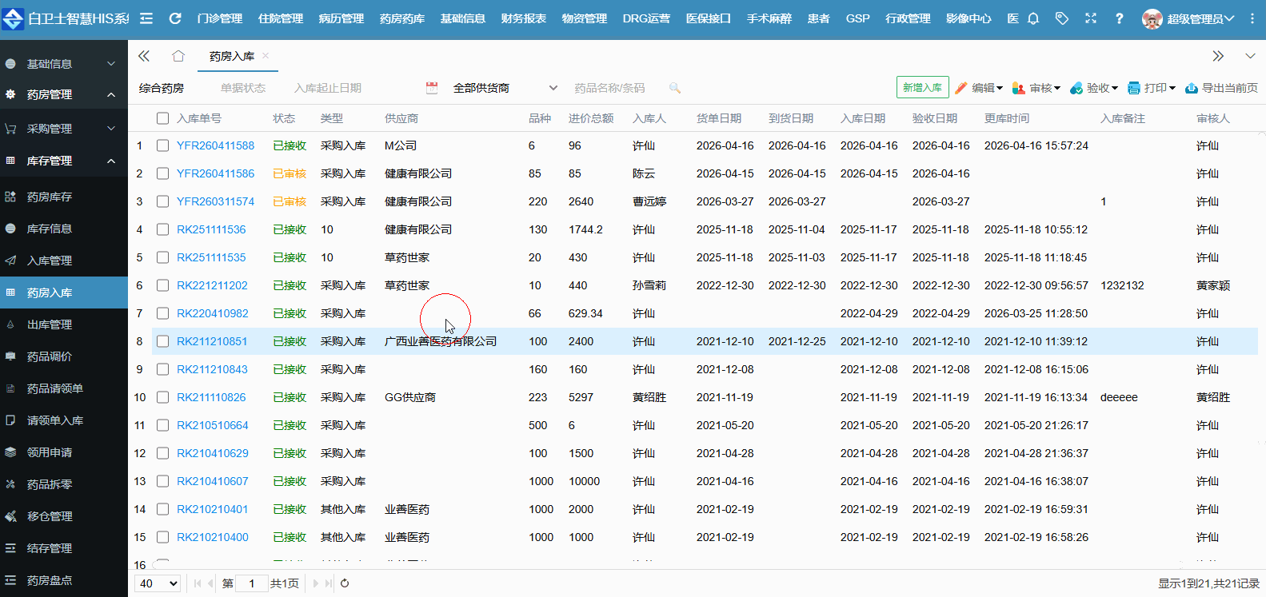Check the row YFR260311574 checkbox
Image resolution: width=1266 pixels, height=597 pixels.
coord(162,201)
